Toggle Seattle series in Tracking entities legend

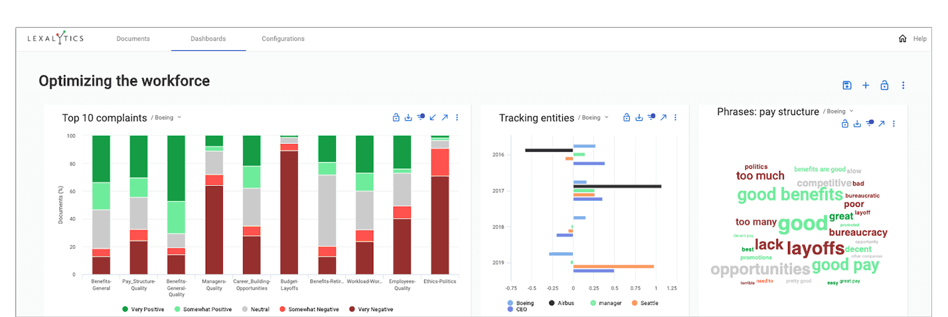click(x=645, y=303)
